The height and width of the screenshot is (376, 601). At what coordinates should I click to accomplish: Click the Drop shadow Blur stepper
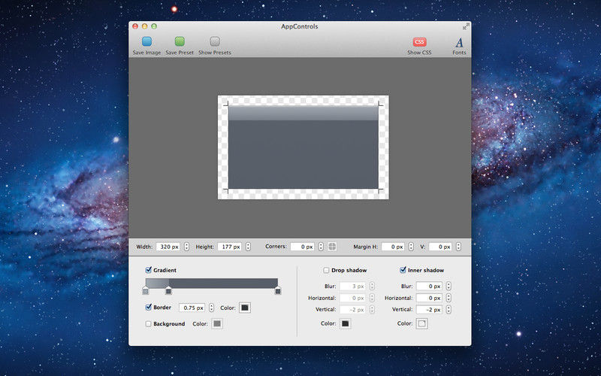(372, 287)
